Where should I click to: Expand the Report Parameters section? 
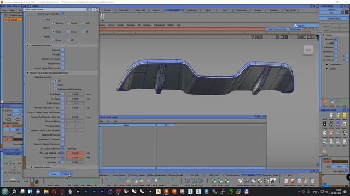click(x=31, y=167)
